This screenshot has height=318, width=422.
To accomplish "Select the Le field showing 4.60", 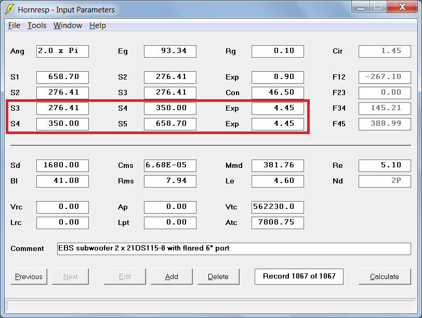I will point(278,181).
